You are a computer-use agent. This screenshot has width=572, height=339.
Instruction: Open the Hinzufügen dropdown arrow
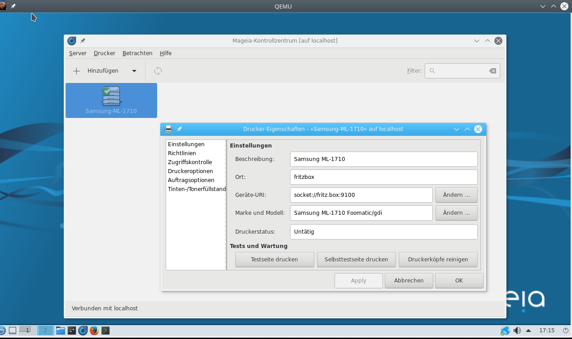tap(134, 71)
